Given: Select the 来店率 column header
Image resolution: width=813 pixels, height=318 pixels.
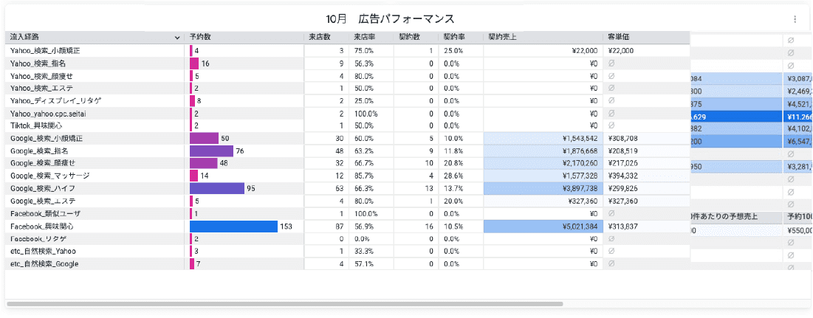Looking at the screenshot, I should [x=364, y=37].
